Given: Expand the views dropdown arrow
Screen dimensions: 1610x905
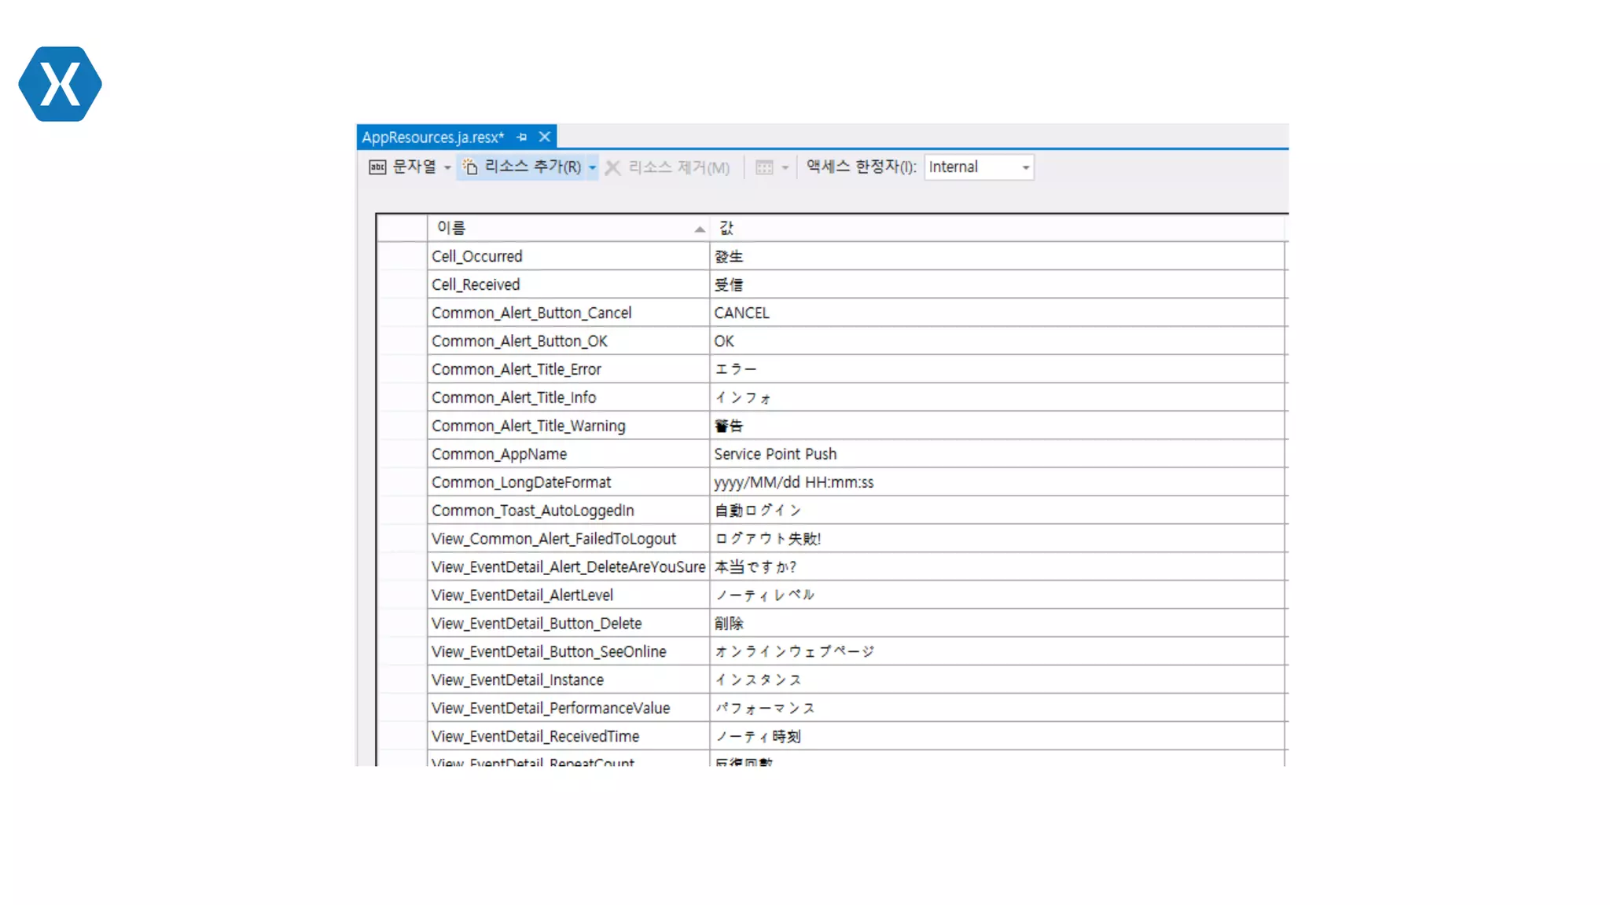Looking at the screenshot, I should [785, 168].
